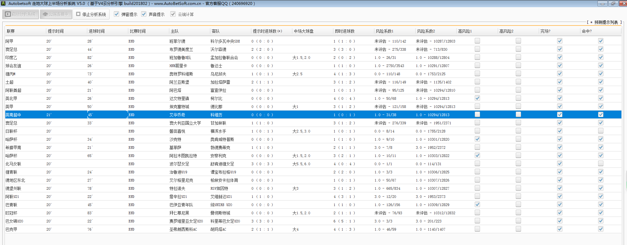Select the highlighted 英南超中 艾维乔奇 row
This screenshot has width=627, height=245.
(177, 115)
